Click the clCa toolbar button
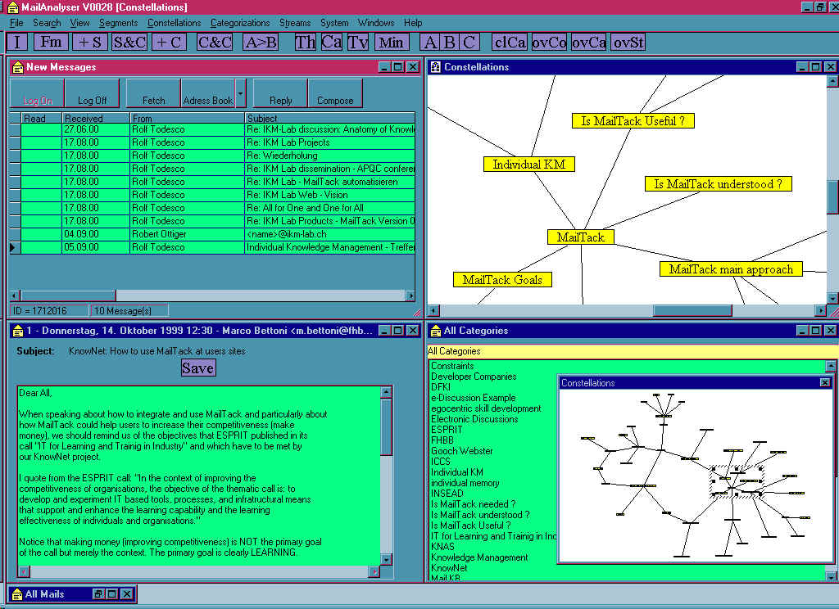Viewport: 839px width, 609px height. (x=509, y=42)
